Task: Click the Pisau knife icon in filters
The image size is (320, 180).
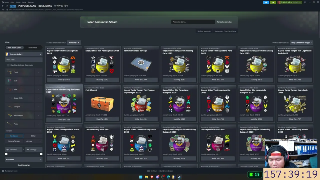Action: [x=9, y=124]
